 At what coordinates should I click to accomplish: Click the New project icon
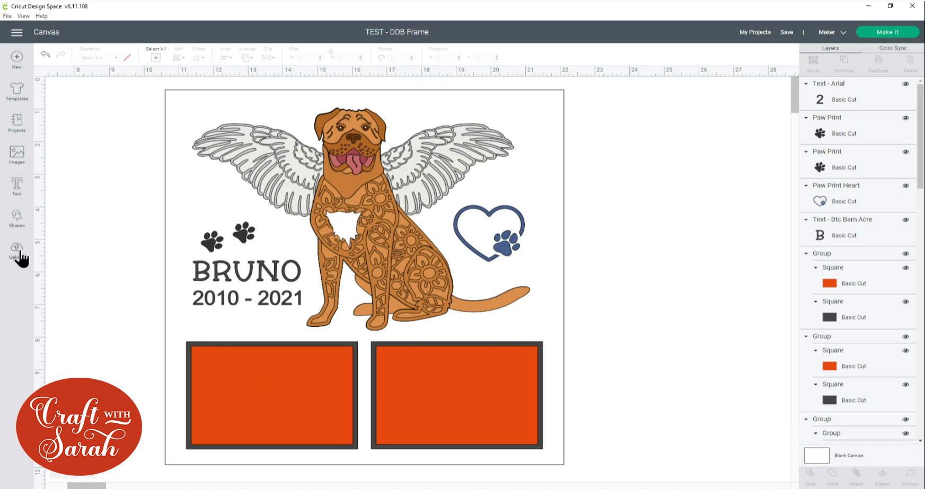point(17,59)
